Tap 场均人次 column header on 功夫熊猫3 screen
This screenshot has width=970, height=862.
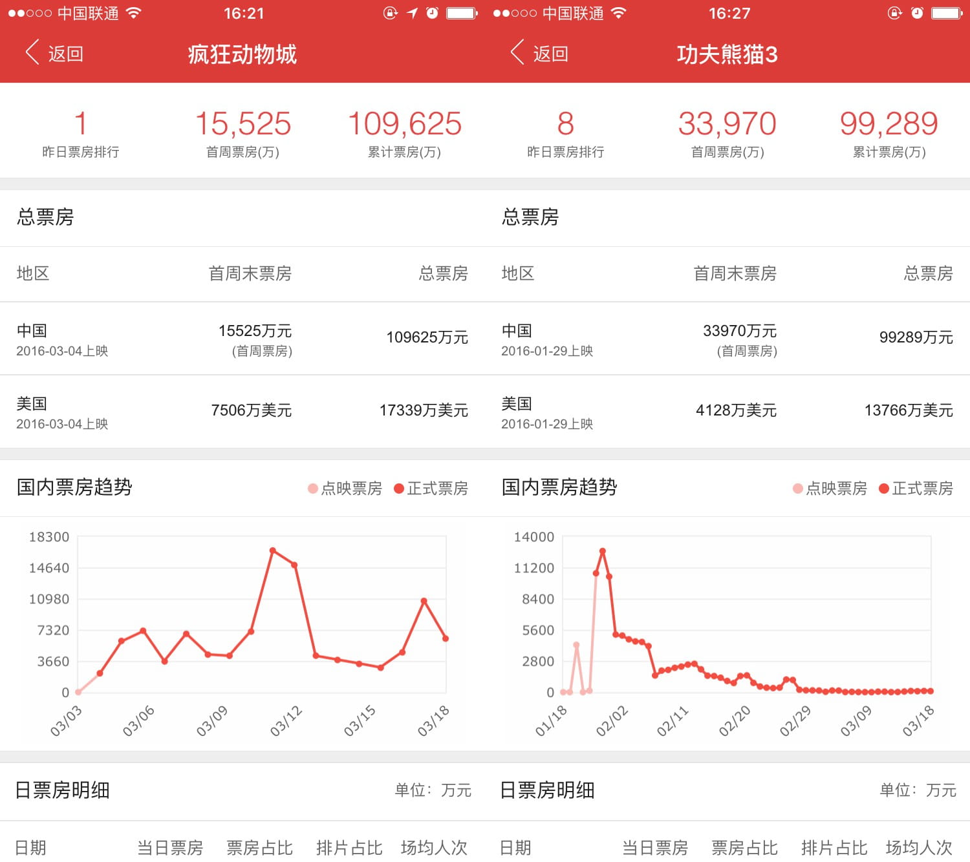(x=919, y=848)
